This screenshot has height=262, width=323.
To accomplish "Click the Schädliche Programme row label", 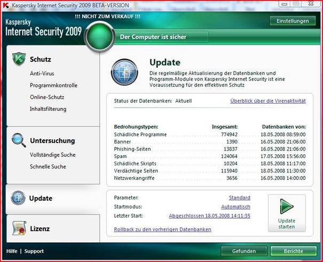I will tap(140, 134).
